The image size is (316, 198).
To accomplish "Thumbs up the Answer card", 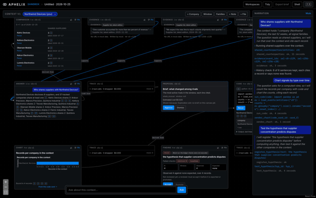I will tap(71, 84).
